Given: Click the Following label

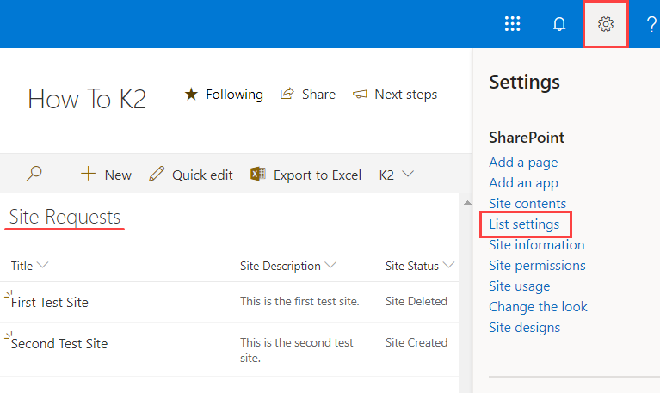Looking at the screenshot, I should pos(234,95).
